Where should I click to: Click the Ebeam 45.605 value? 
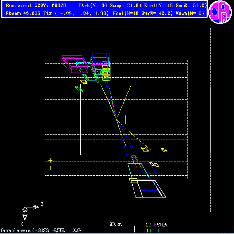pos(23,13)
